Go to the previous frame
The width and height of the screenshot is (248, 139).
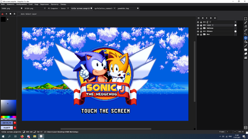pos(203,18)
